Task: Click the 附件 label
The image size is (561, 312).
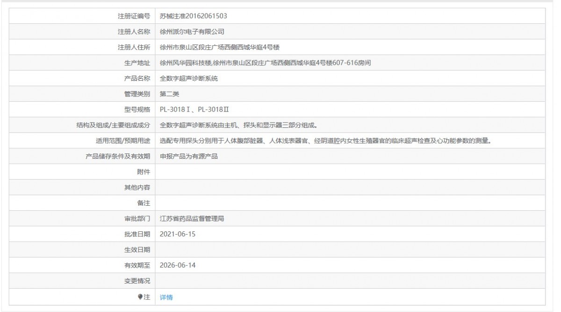Action: pyautogui.click(x=144, y=172)
